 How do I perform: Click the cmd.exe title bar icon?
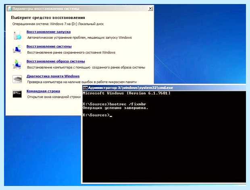85,88
